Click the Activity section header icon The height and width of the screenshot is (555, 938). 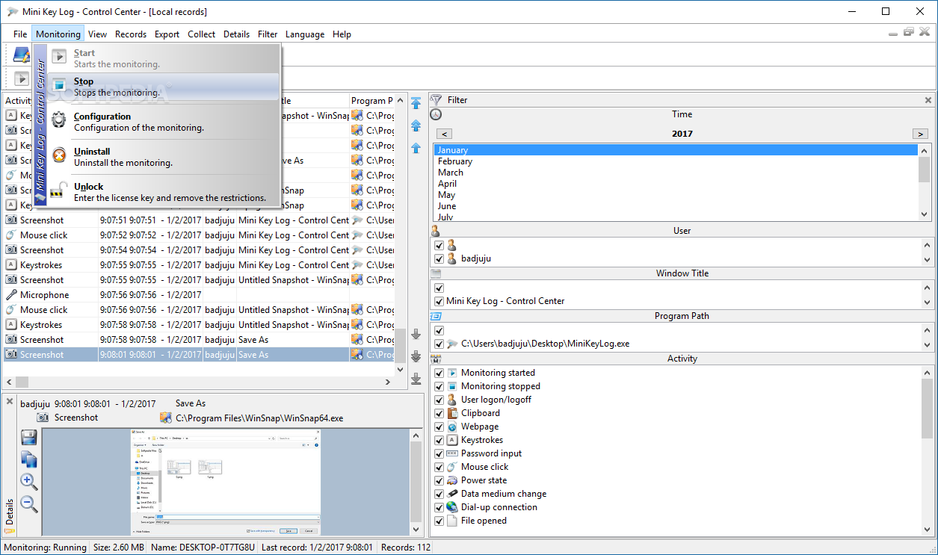pyautogui.click(x=436, y=359)
